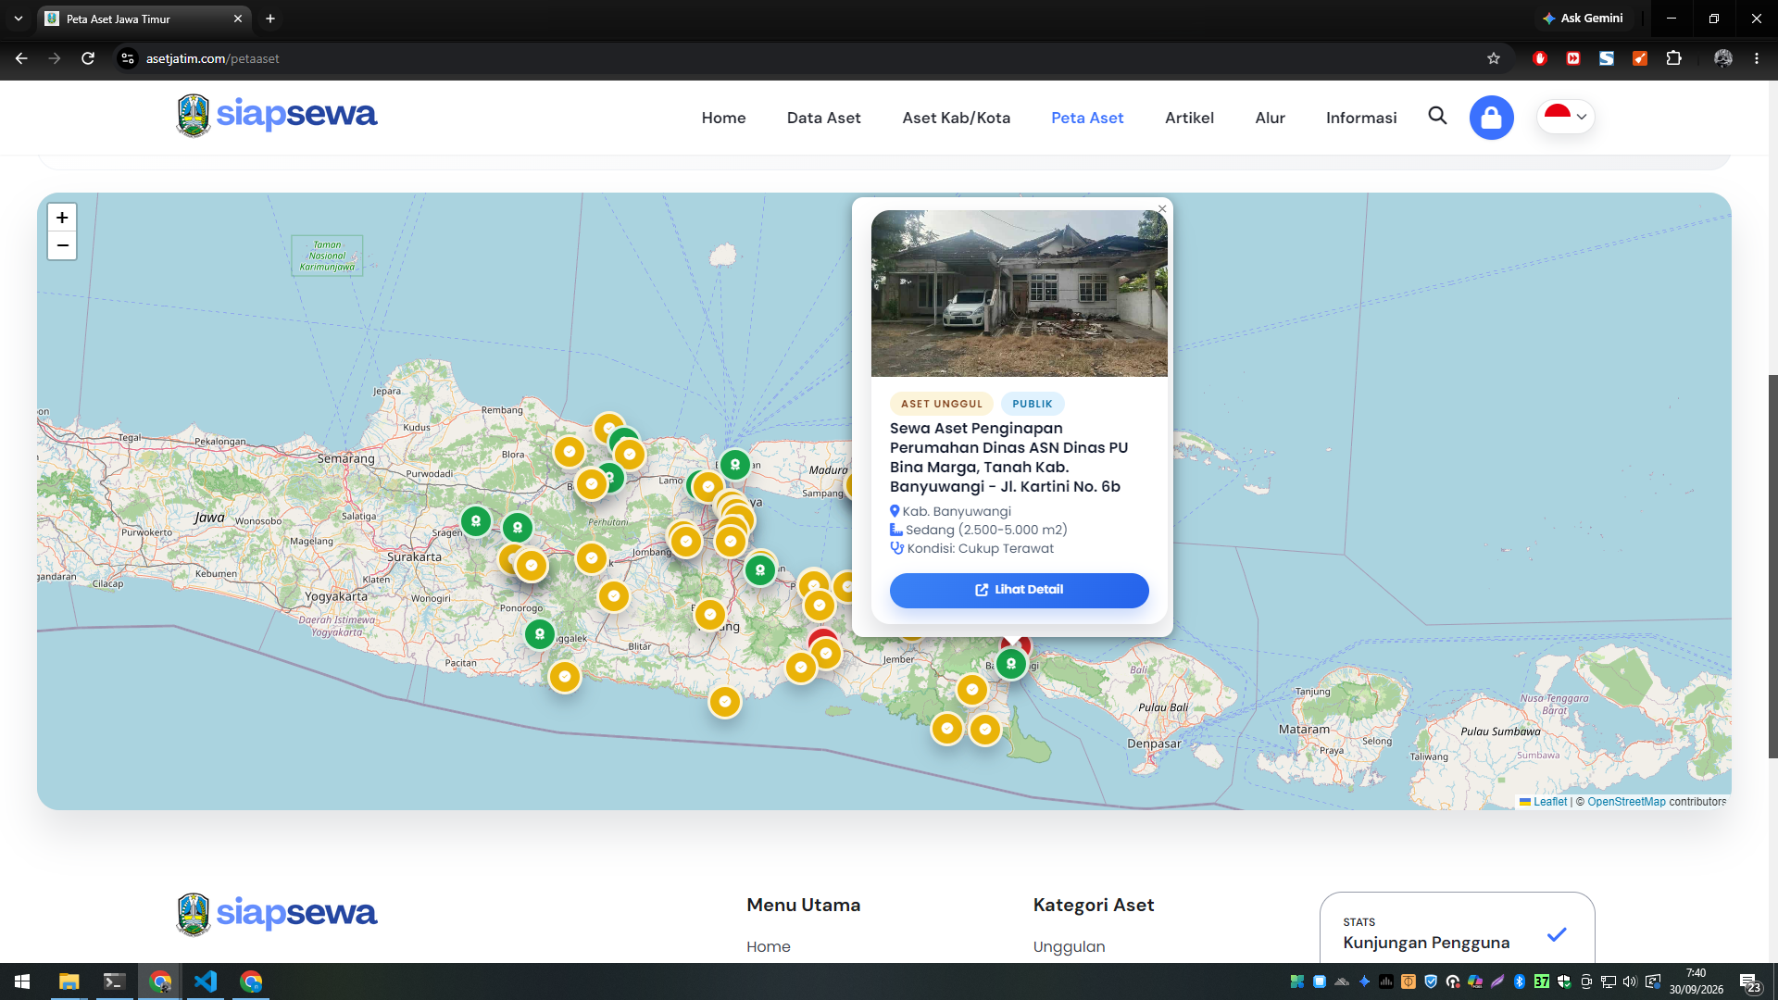Click footer siapsewa logo
1778x1000 pixels.
[x=277, y=914]
